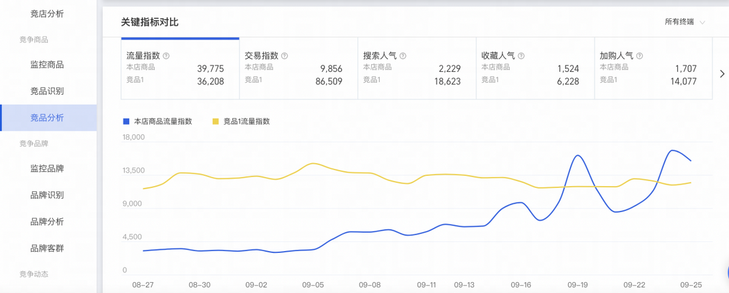Open 监控品牌 in sidebar
Viewport: 729px width, 293px height.
47,168
